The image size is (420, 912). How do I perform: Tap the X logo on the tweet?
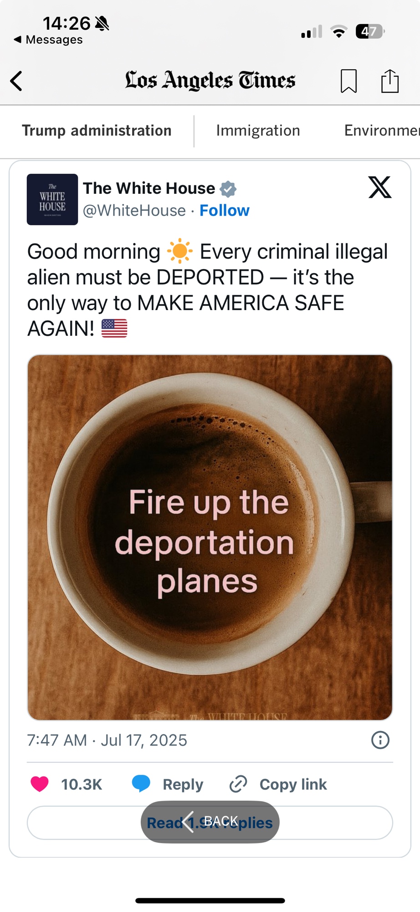coord(380,187)
